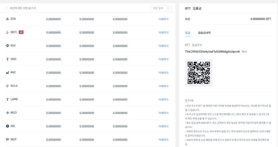This screenshot has width=278, height=147.
Task: Click the LAMB coin icon
Action: [x=7, y=100]
